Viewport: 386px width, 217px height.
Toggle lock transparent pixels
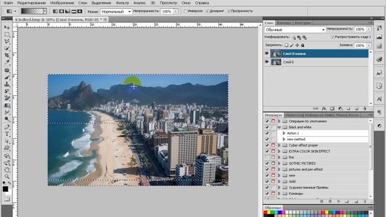click(286, 45)
